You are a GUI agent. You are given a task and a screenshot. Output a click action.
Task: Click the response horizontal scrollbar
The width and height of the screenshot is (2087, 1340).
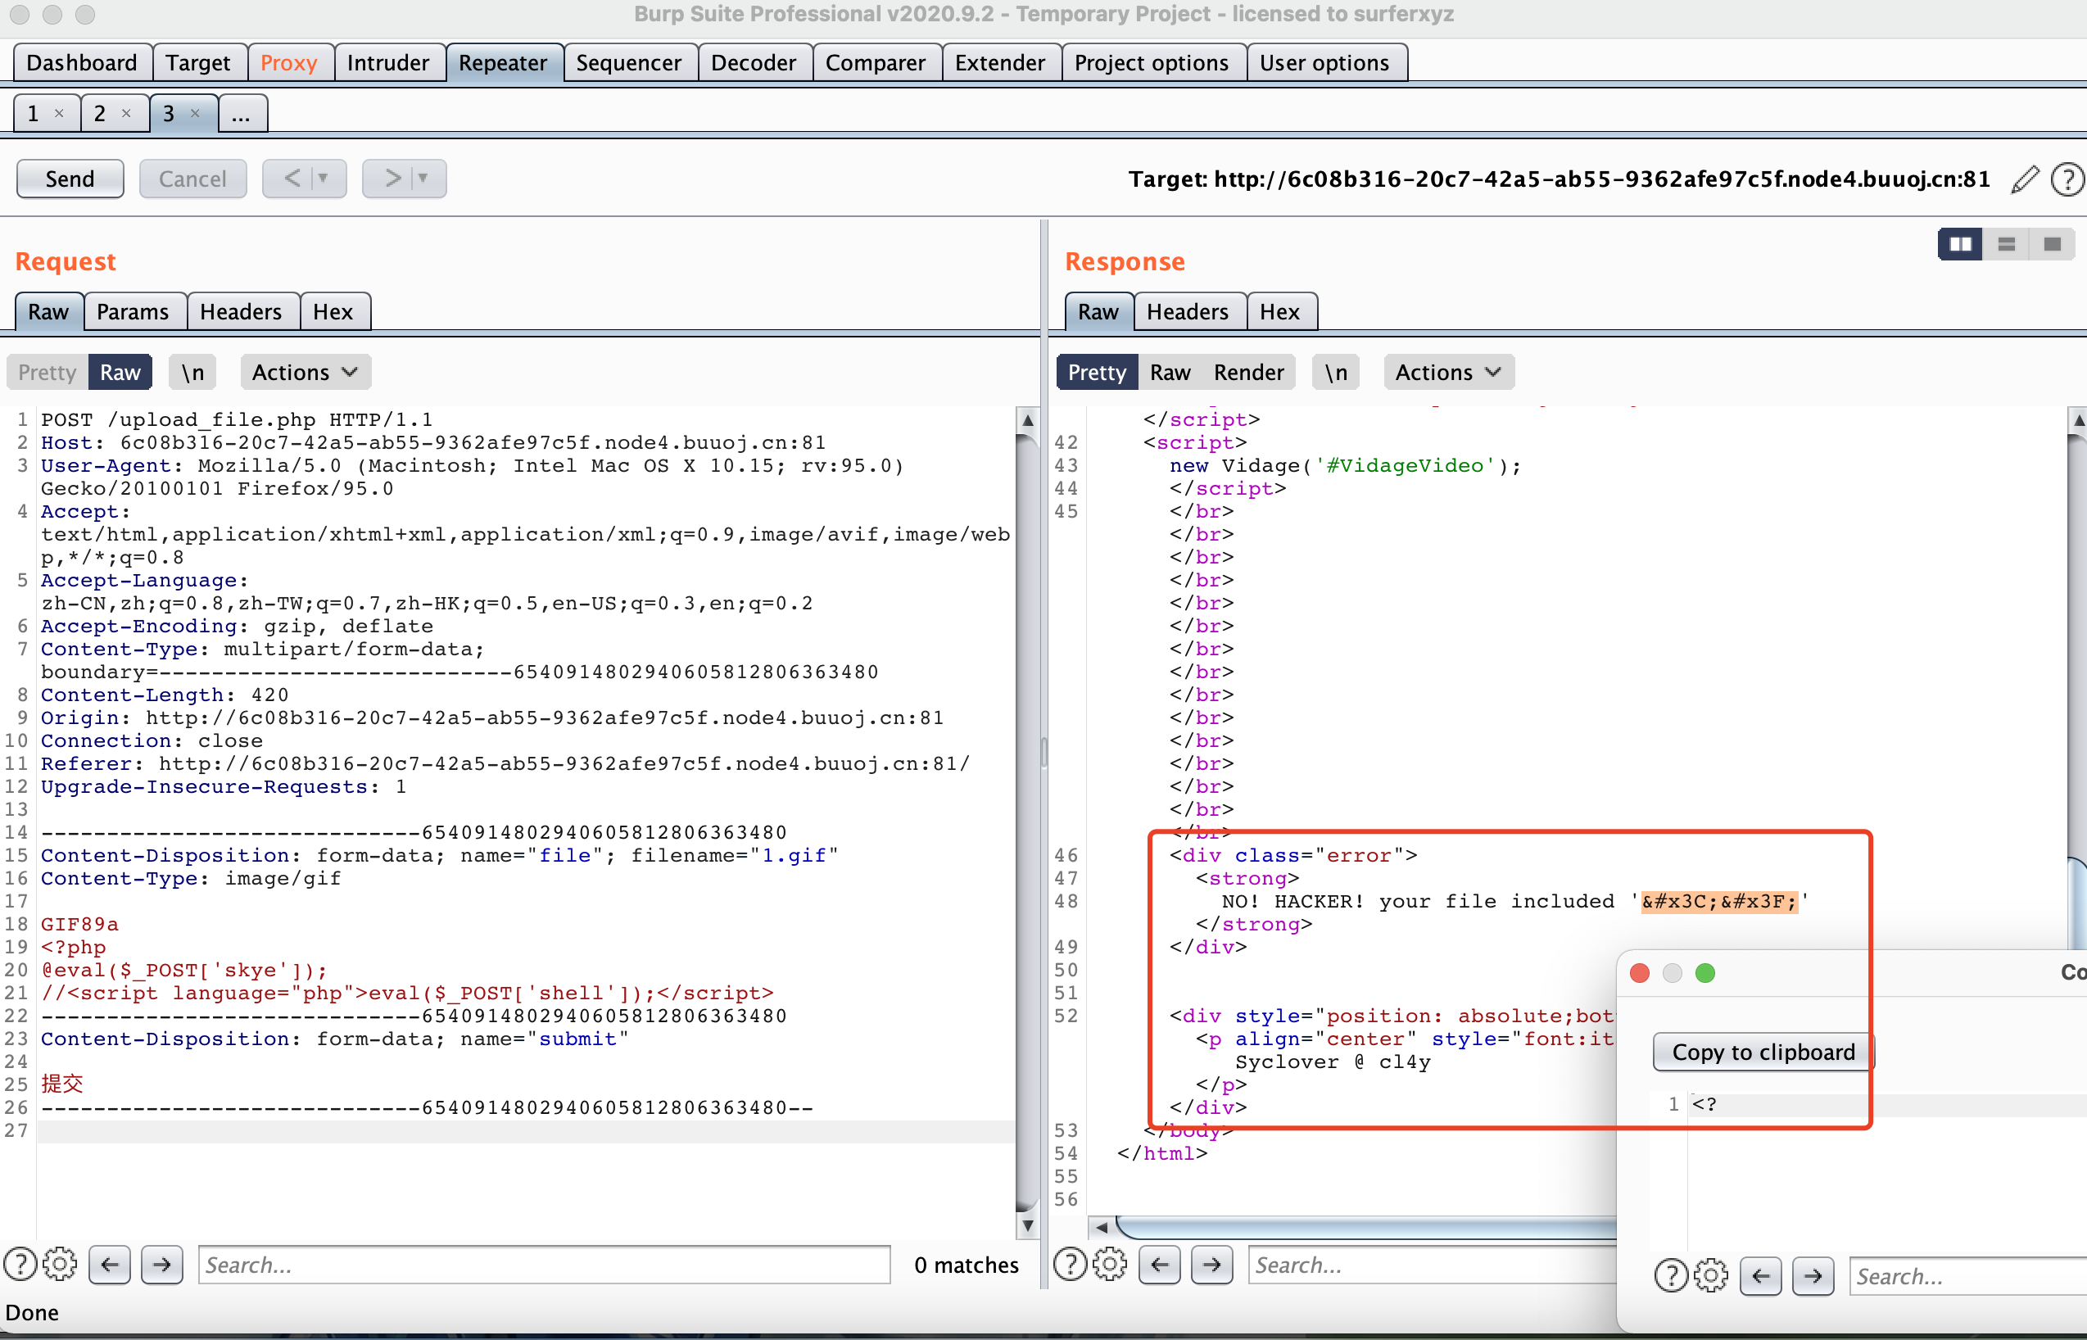pos(1366,1227)
